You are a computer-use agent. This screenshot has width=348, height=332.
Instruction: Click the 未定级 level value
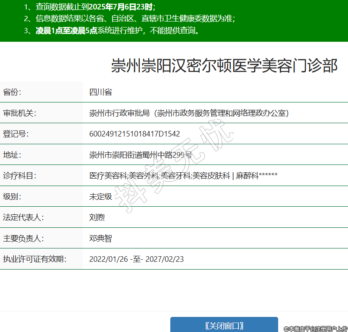[x=100, y=196]
